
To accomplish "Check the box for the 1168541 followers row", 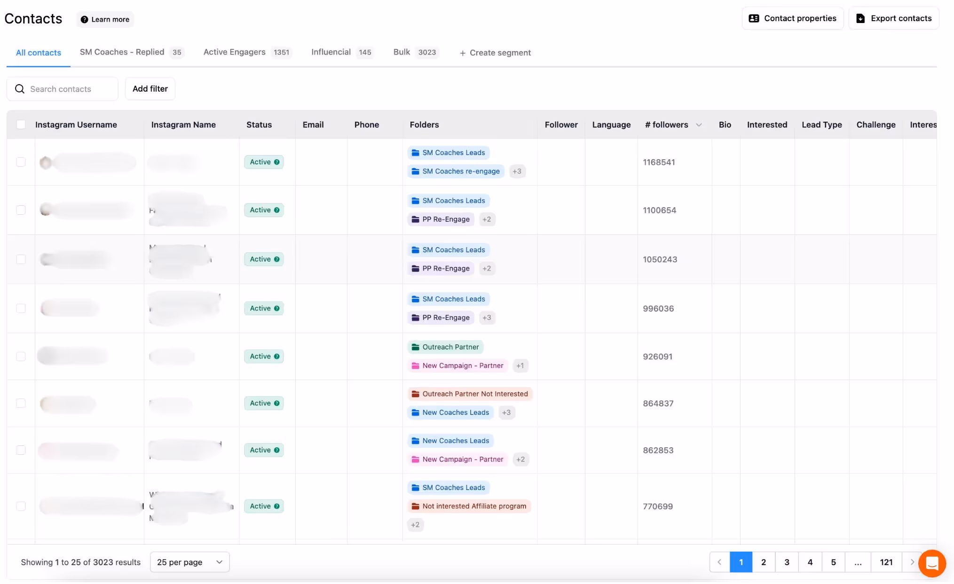I will [x=21, y=162].
